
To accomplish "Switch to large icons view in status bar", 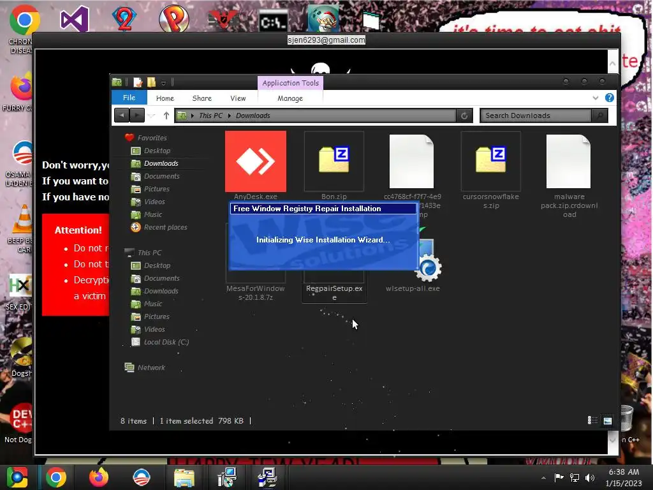I will tap(607, 420).
